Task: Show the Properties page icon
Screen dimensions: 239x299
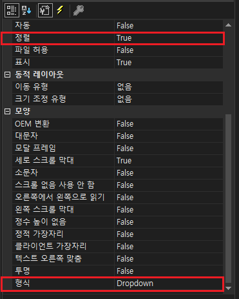Action: pos(45,10)
